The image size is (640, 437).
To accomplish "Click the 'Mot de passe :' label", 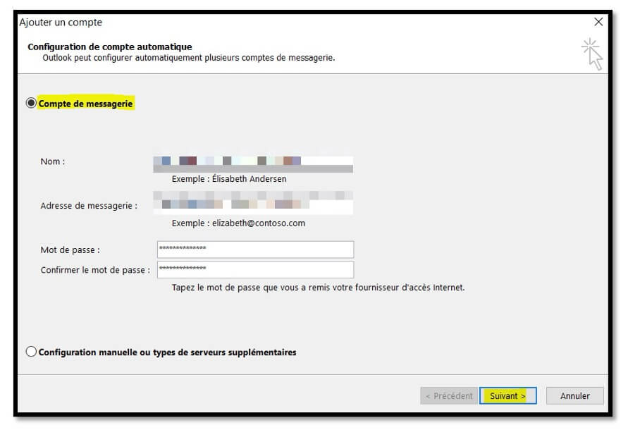I will pyautogui.click(x=70, y=250).
